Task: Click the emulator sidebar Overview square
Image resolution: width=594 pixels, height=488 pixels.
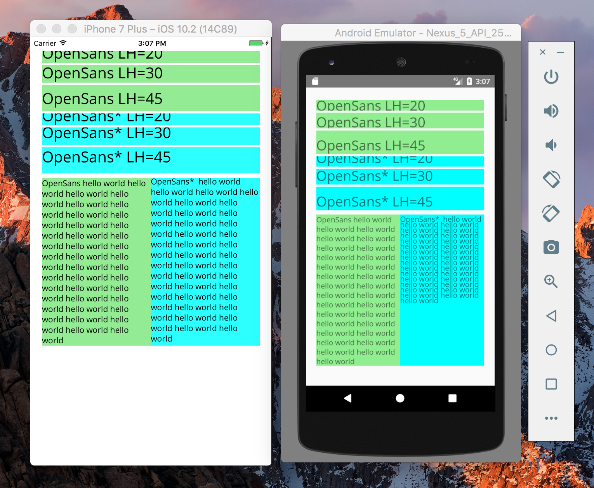Action: 551,384
